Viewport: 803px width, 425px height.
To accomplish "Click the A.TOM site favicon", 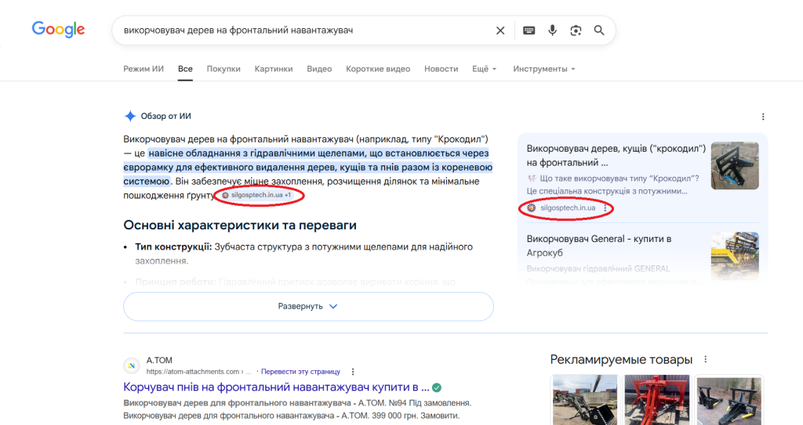I will pyautogui.click(x=132, y=366).
